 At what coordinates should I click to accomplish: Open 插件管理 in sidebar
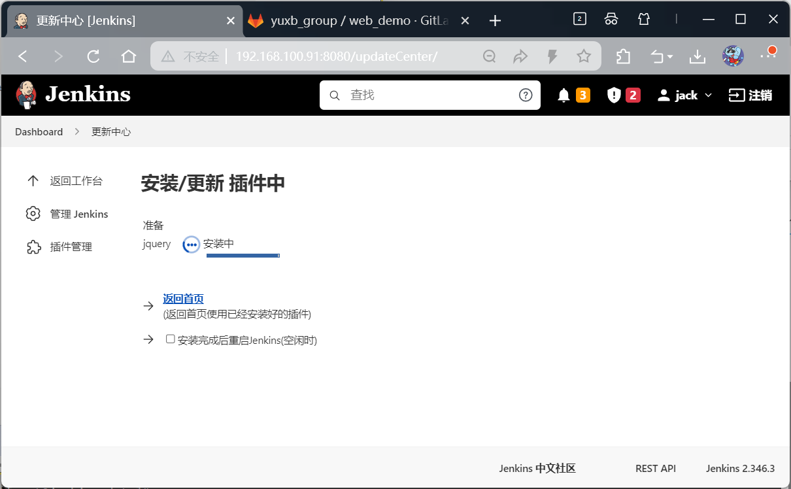pos(59,246)
